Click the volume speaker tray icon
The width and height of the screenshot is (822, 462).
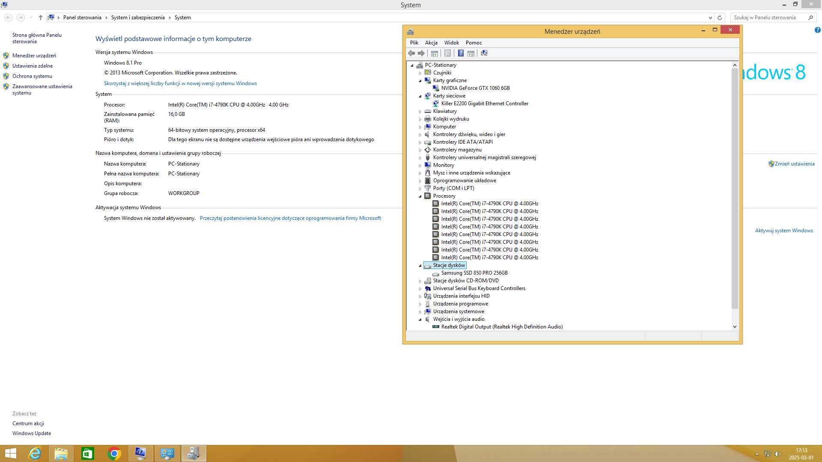coord(778,454)
